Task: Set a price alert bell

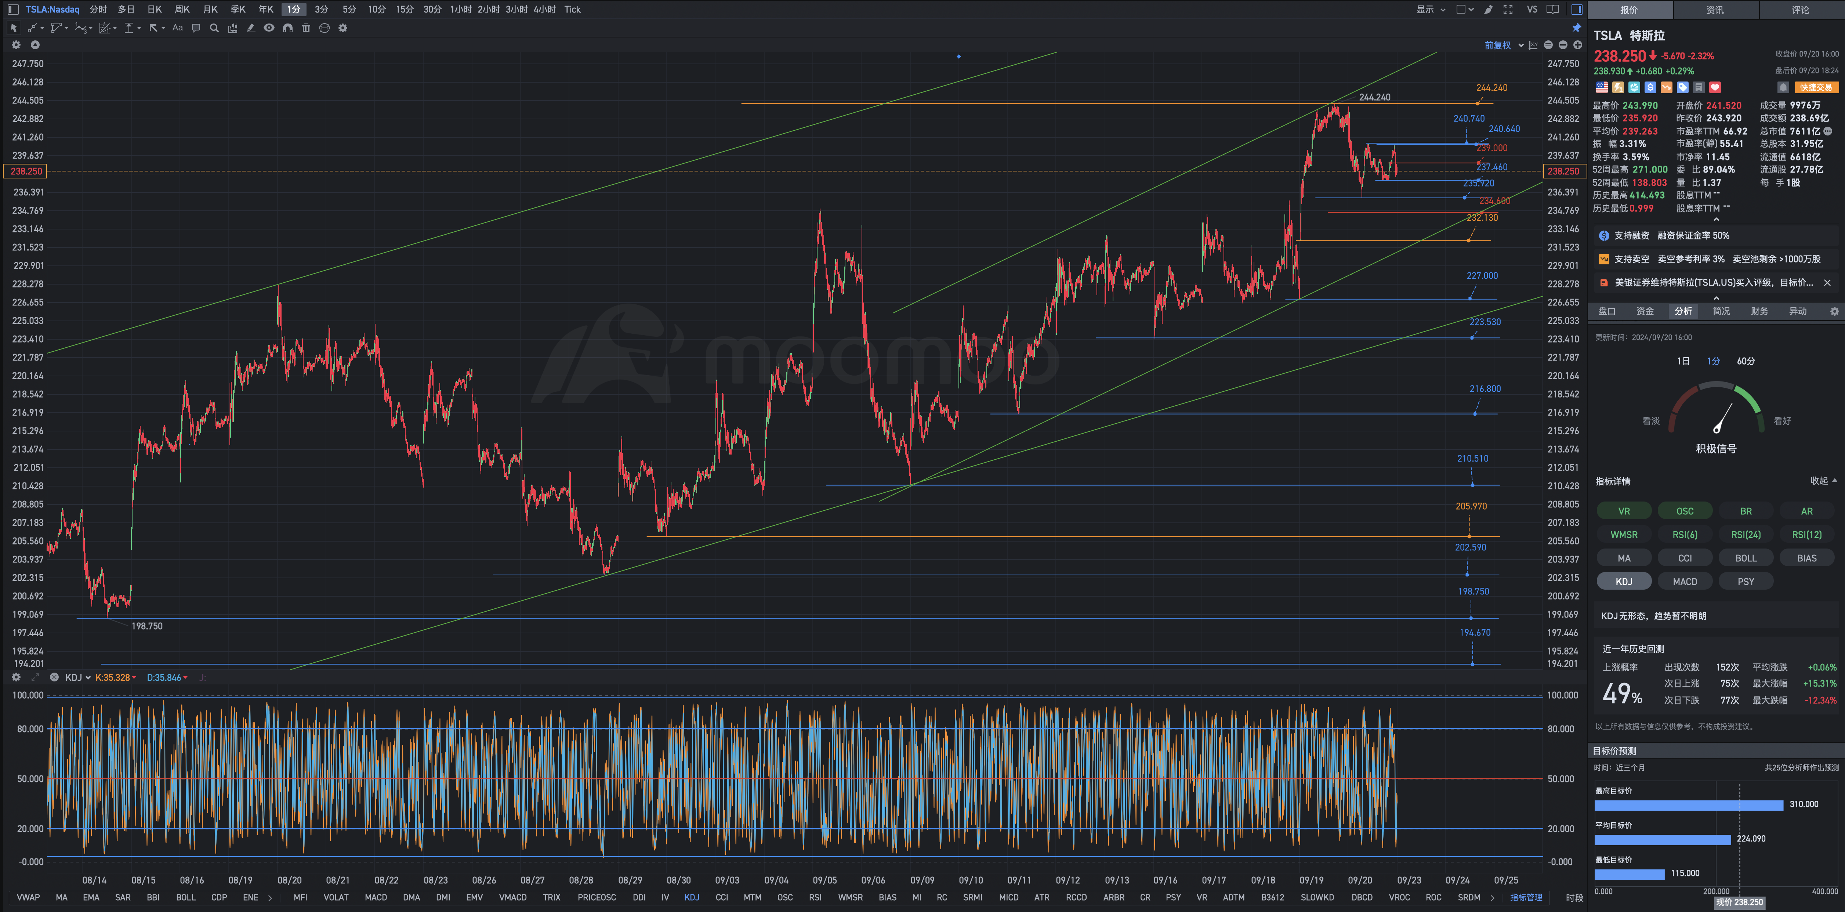Action: [1783, 87]
